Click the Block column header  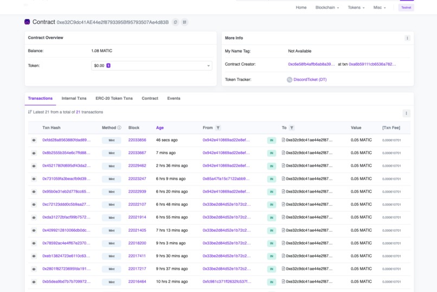(134, 128)
